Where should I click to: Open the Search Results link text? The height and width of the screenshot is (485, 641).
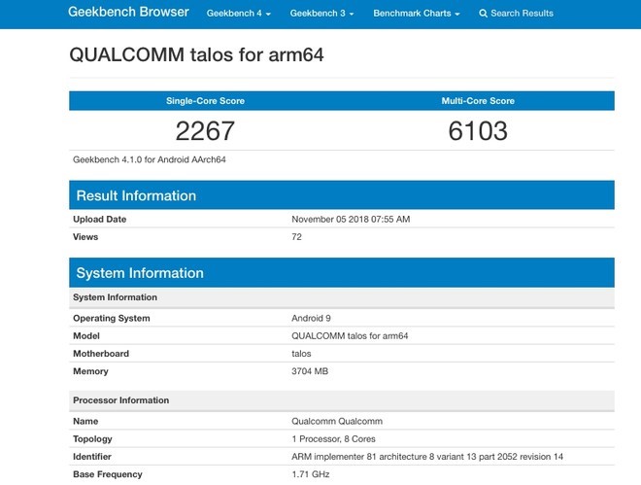[x=522, y=14]
